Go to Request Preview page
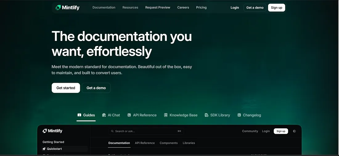The height and width of the screenshot is (156, 339). click(x=157, y=7)
